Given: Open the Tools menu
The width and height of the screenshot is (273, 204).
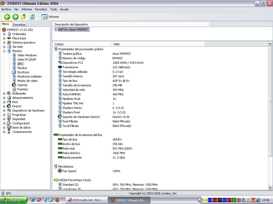Looking at the screenshot, I should tap(53, 9).
